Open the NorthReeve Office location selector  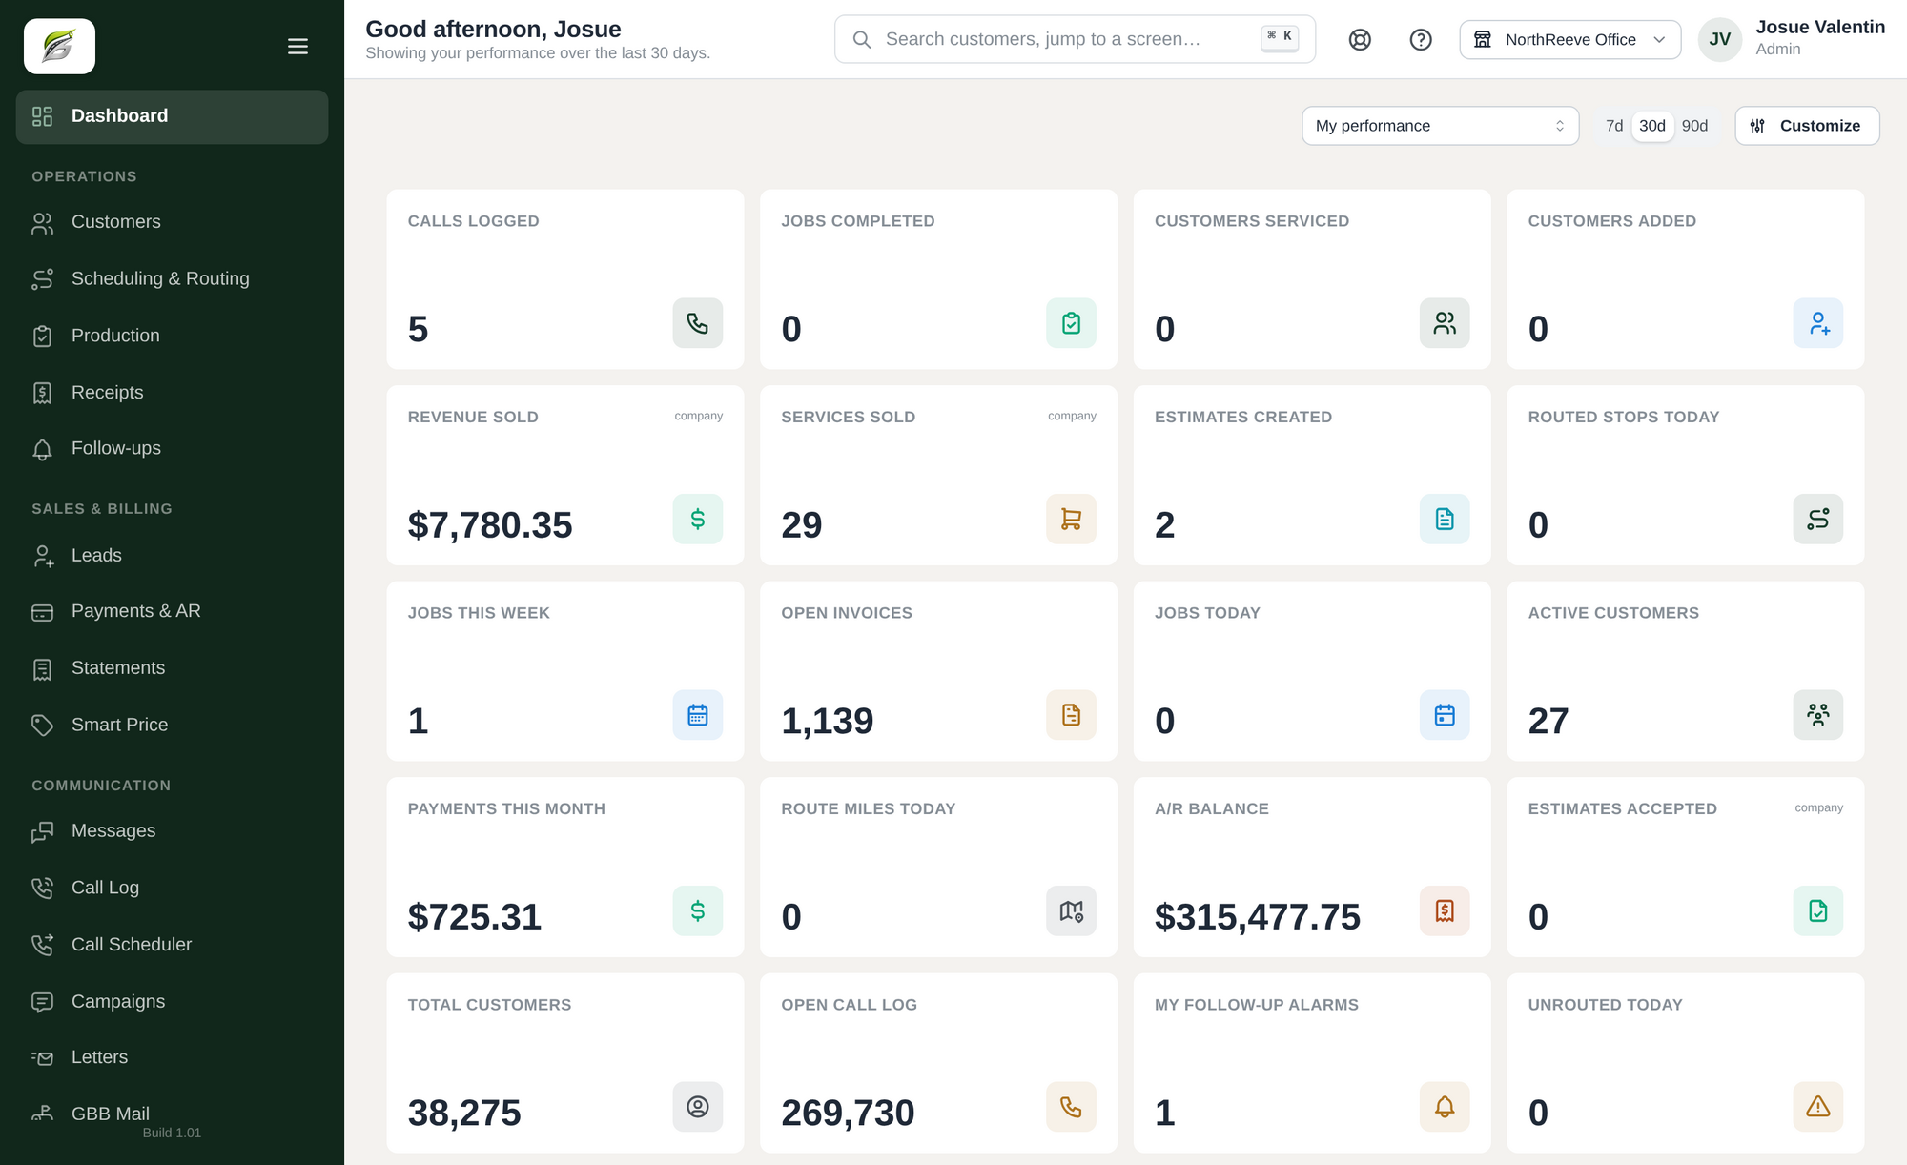click(x=1569, y=39)
